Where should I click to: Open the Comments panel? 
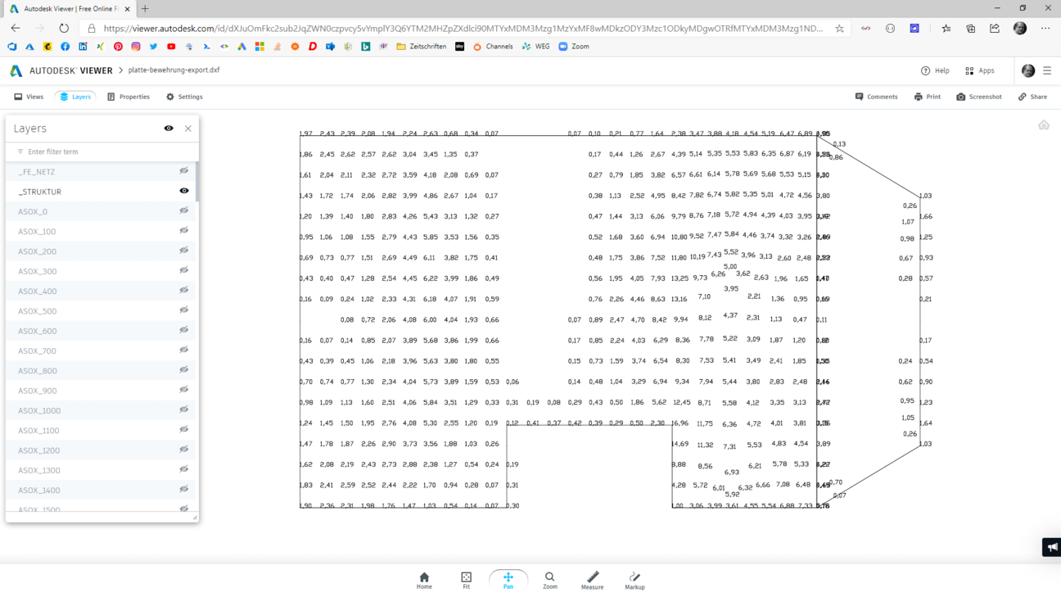876,97
